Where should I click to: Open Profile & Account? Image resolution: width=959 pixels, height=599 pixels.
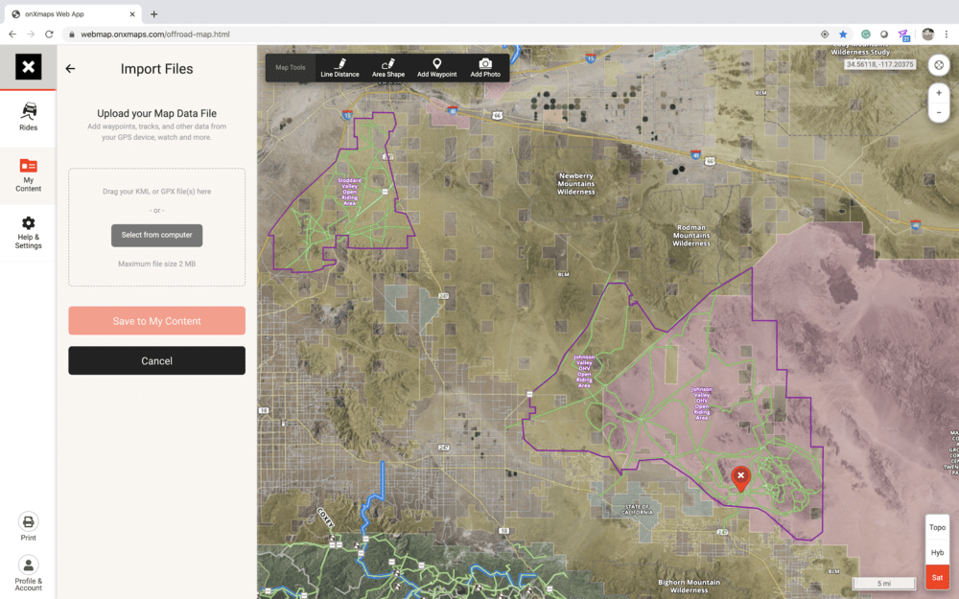click(x=28, y=573)
